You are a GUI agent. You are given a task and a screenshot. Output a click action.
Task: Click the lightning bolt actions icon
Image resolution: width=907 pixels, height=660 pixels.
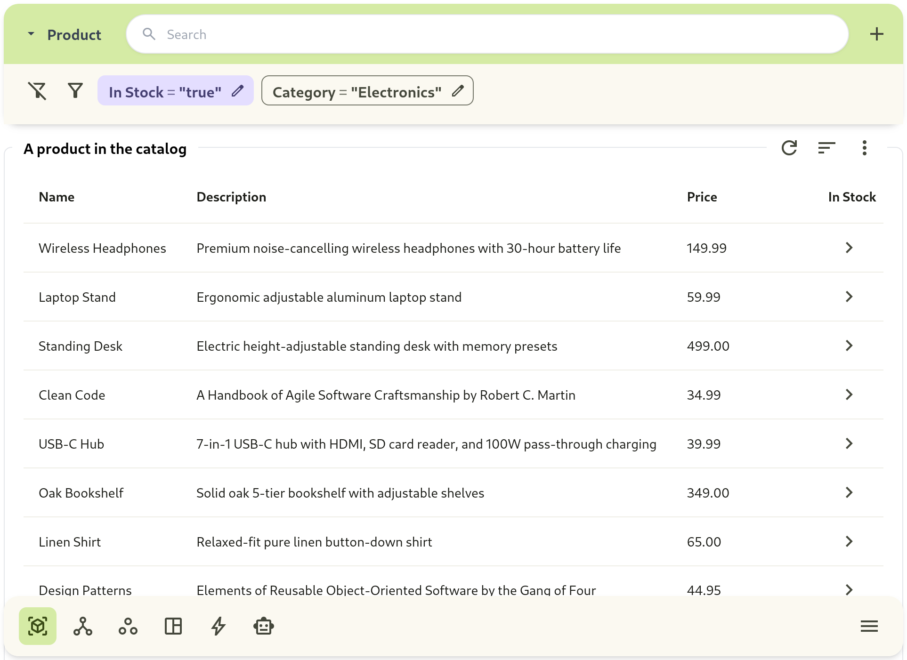click(219, 626)
